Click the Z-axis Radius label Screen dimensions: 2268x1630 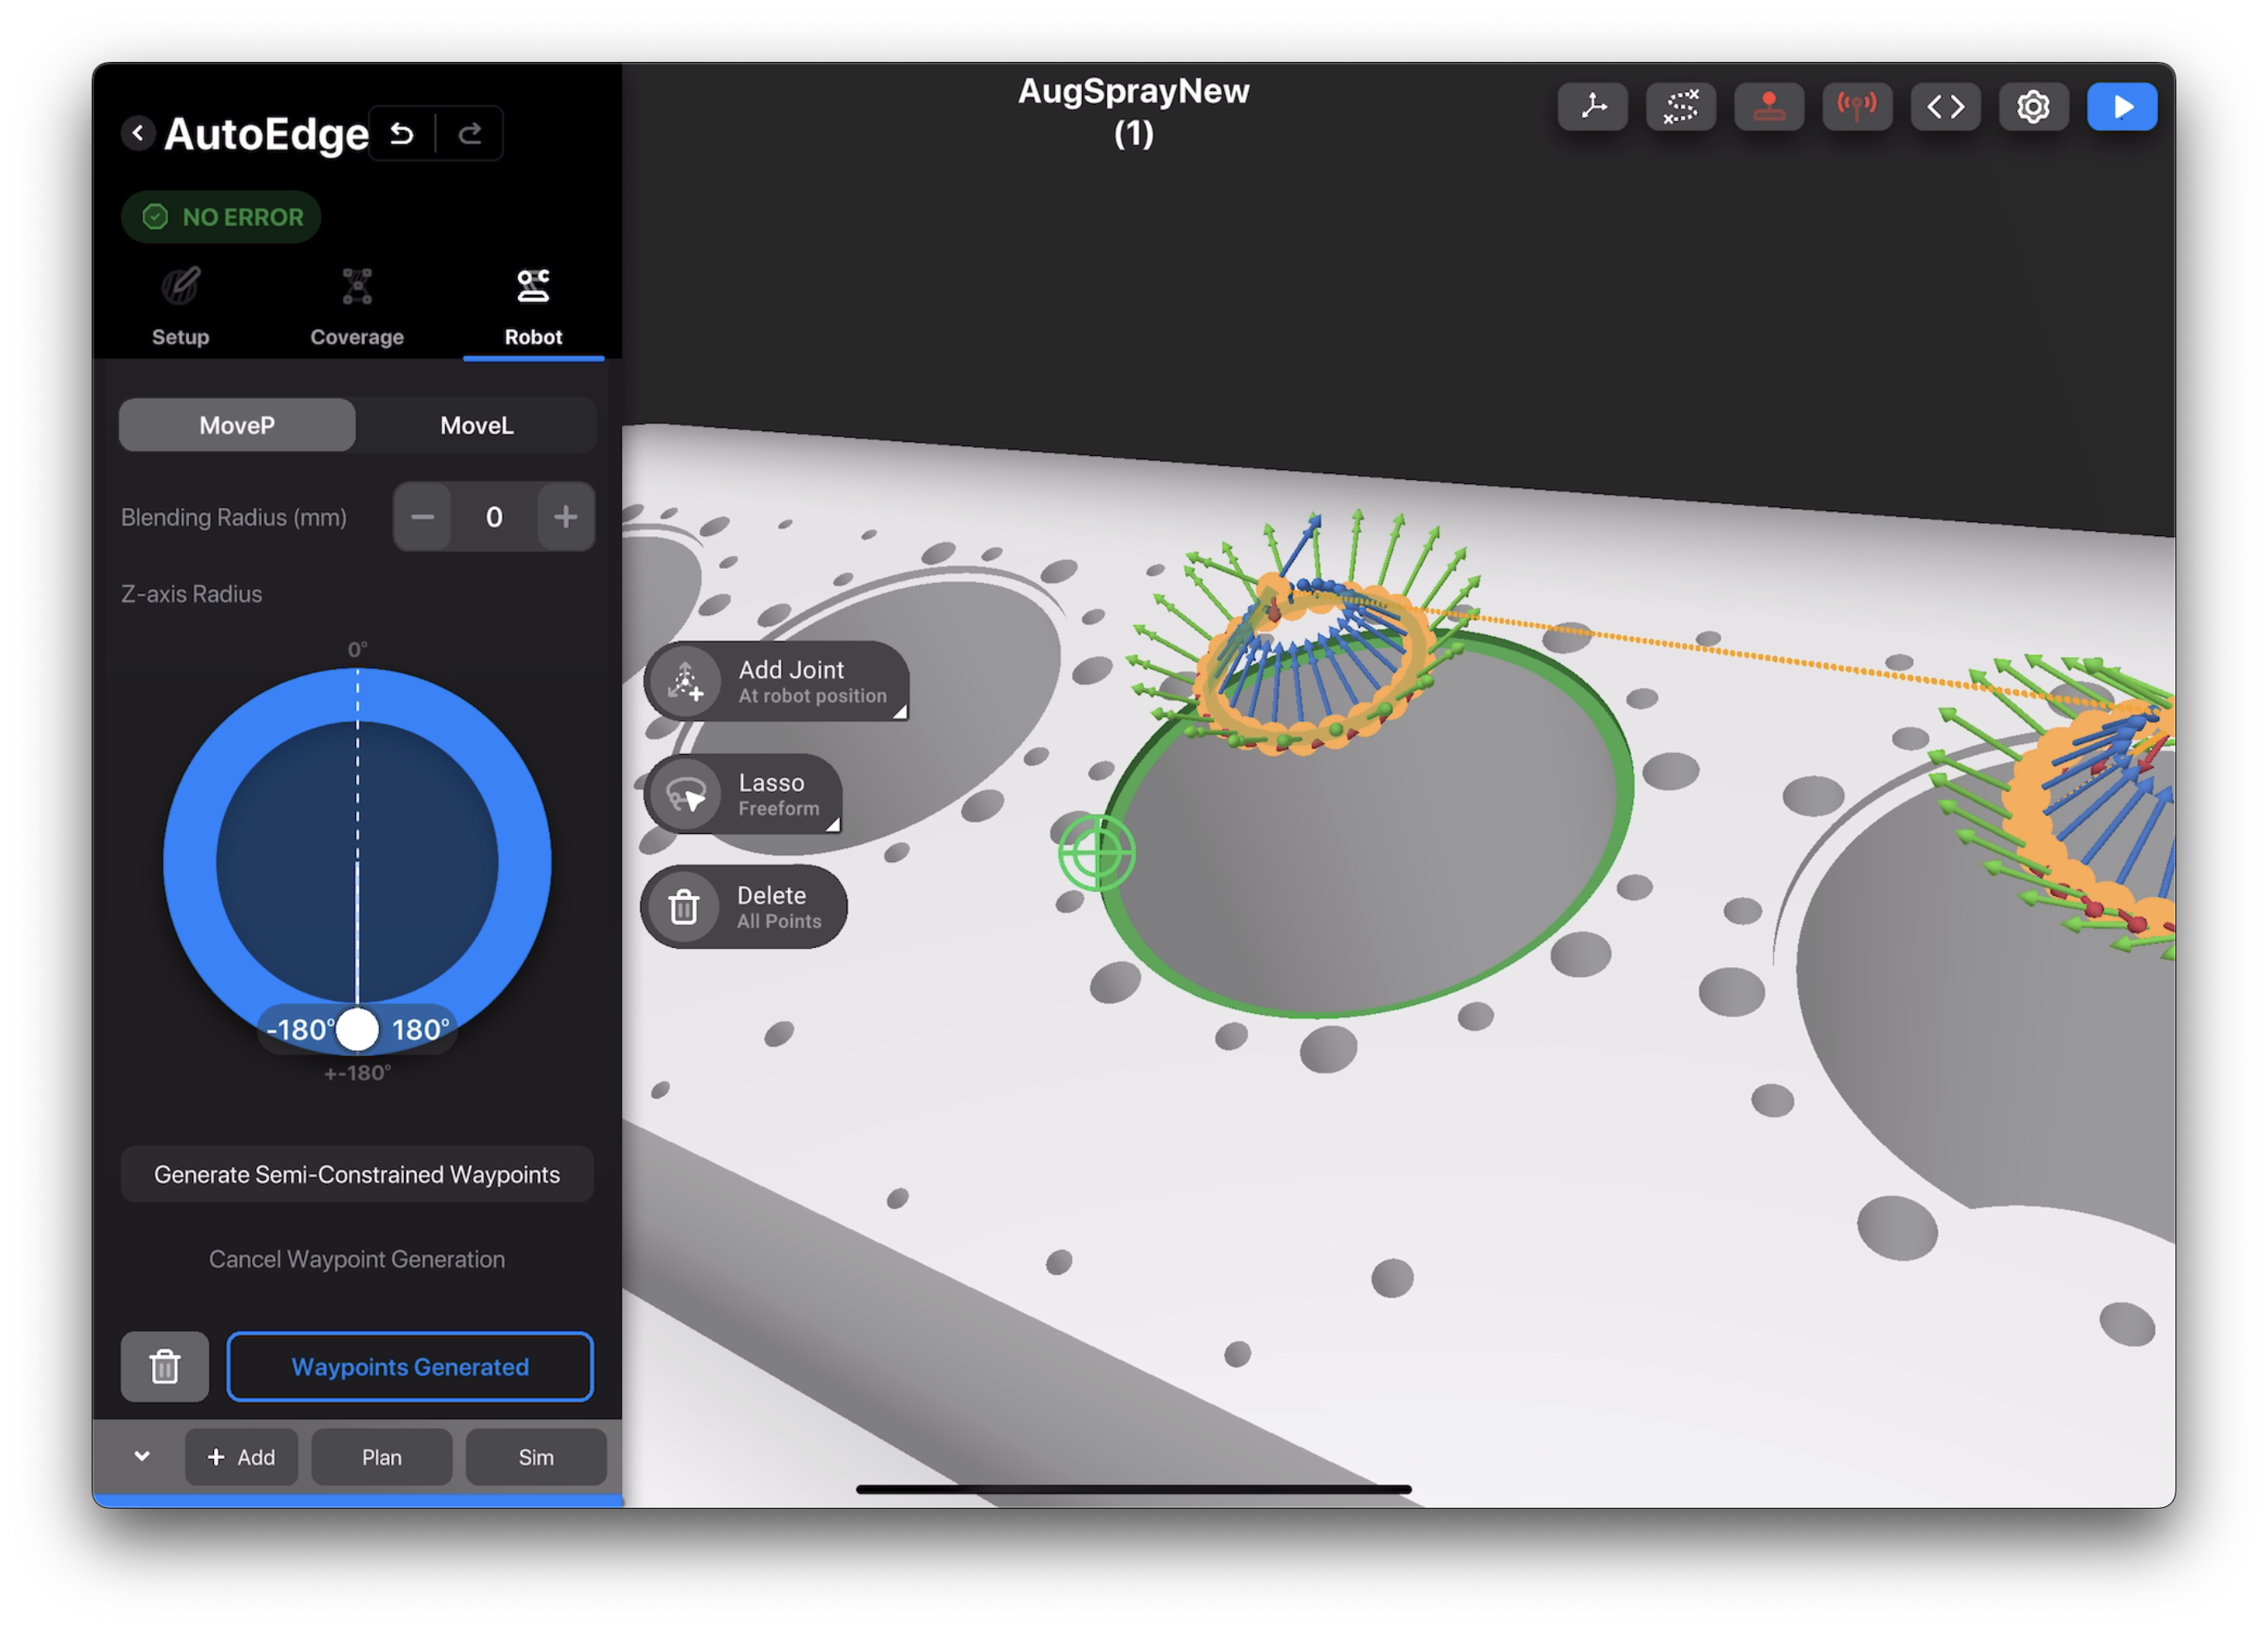click(192, 594)
